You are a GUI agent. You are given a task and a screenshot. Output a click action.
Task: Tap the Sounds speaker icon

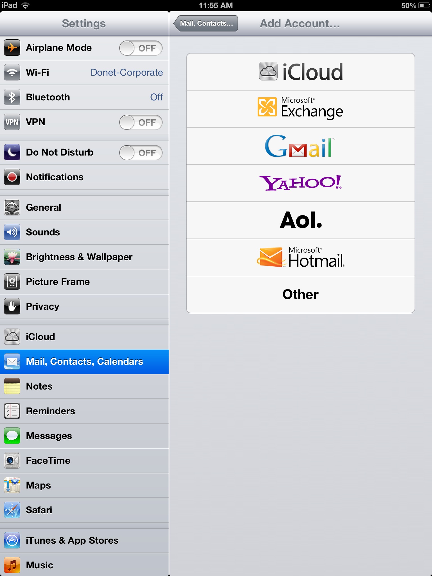tap(12, 232)
